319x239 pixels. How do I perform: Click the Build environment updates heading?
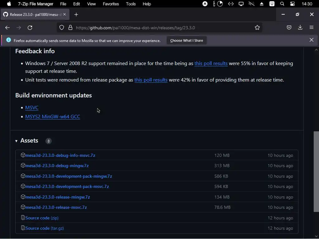pos(54,95)
